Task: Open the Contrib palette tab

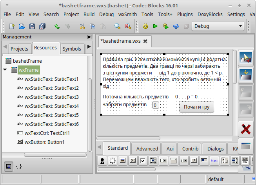Action: point(190,149)
